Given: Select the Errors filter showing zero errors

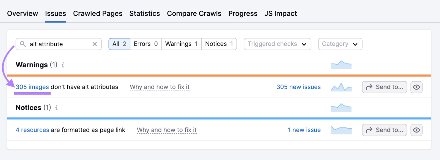Looking at the screenshot, I should point(145,44).
